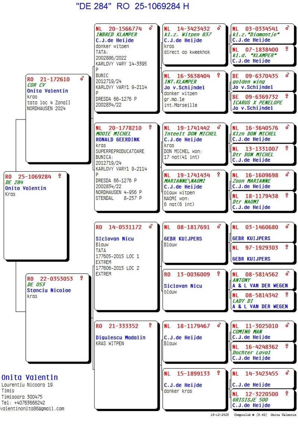The image size is (298, 429).
Task: Click the female symbol beside RO 25-1069284
Action: pyautogui.click(x=60, y=176)
